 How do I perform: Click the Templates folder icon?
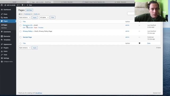[2, 40]
